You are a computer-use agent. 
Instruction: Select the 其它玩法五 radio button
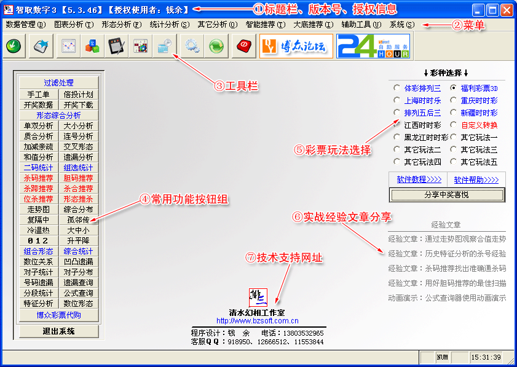(474, 162)
